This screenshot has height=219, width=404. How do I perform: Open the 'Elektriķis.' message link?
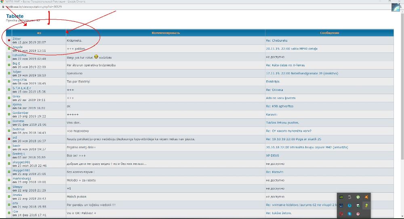click(x=273, y=82)
